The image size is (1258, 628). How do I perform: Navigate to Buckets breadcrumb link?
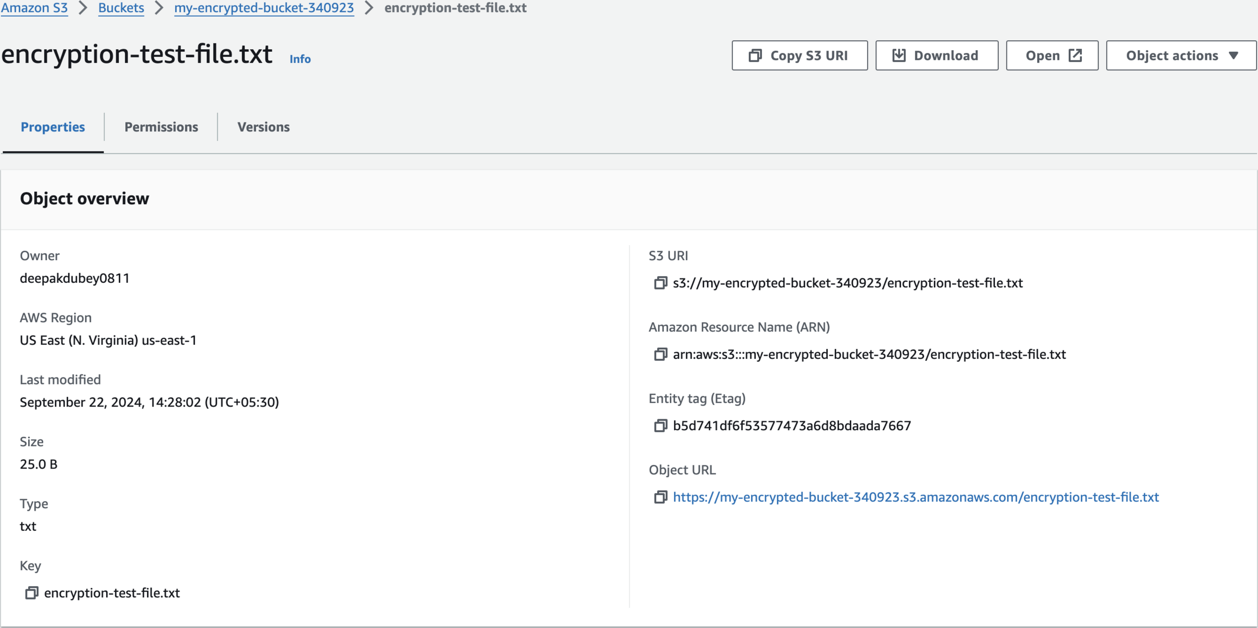click(121, 8)
